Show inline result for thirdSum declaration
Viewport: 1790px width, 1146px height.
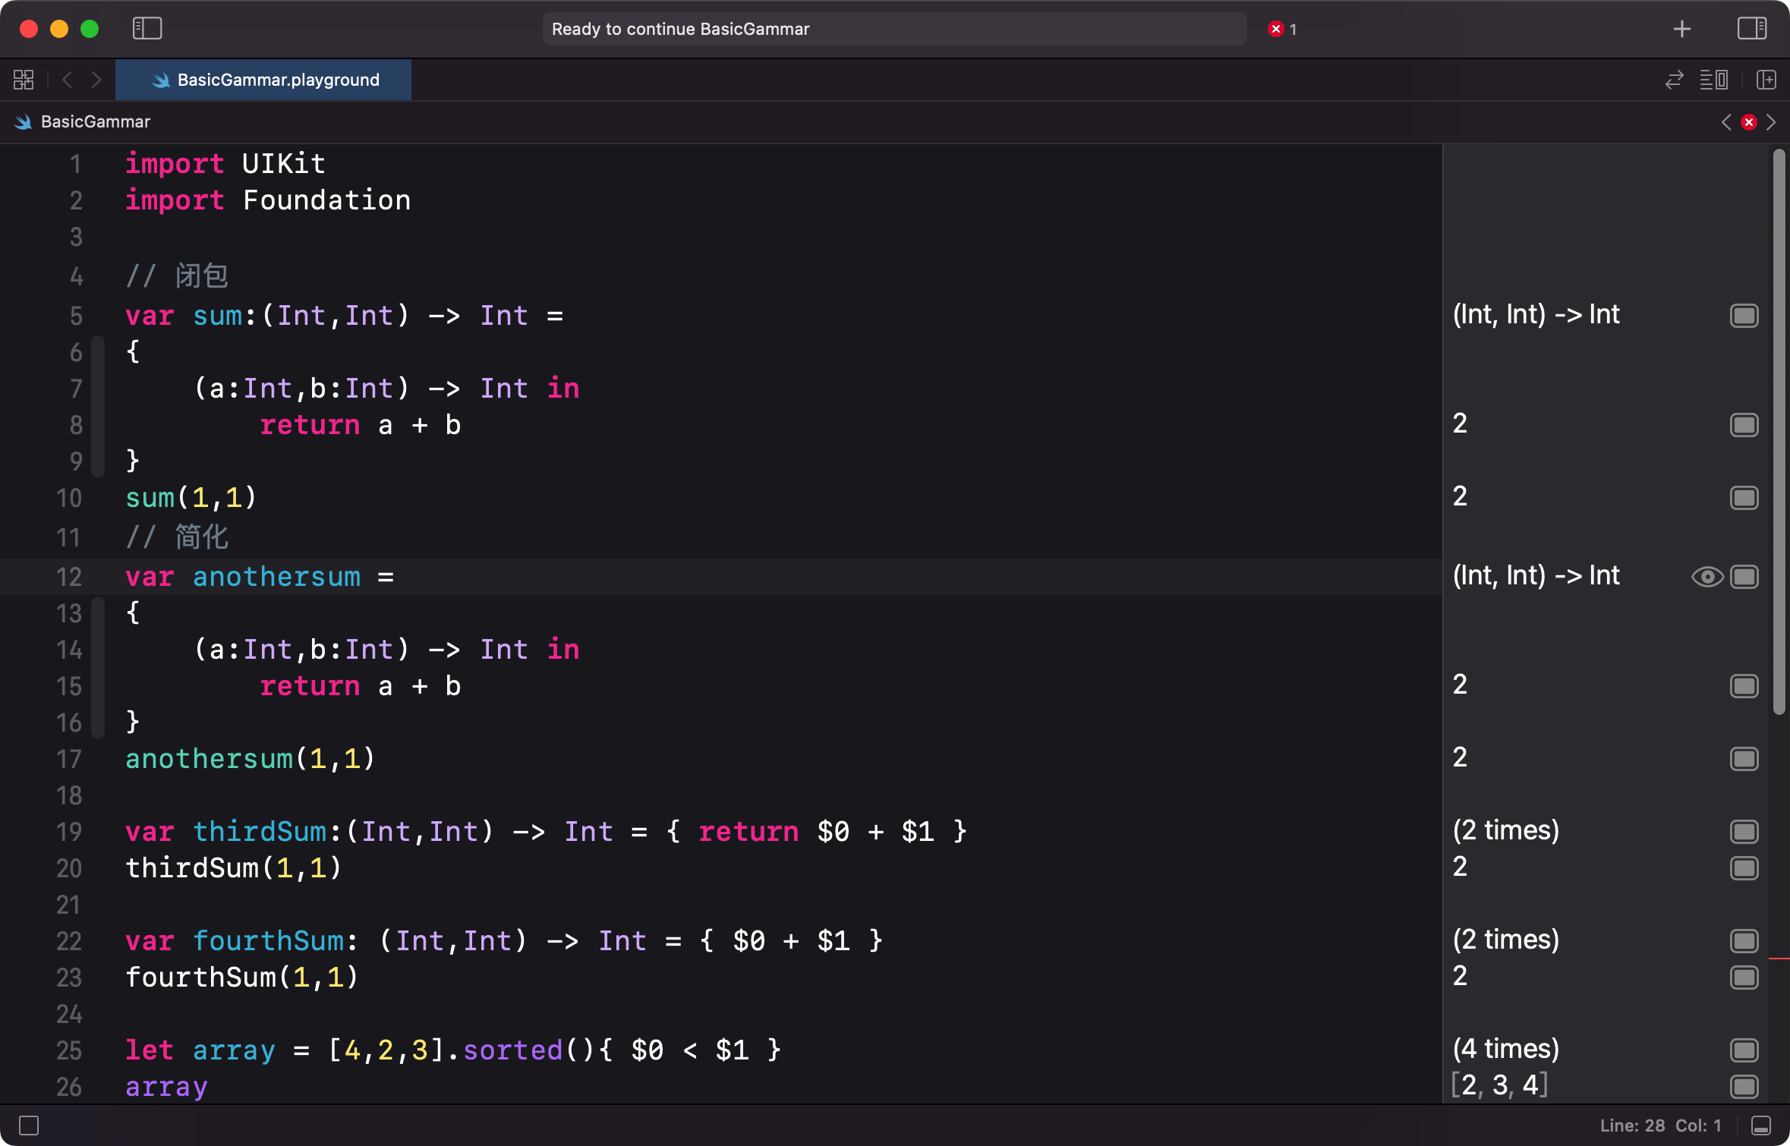coord(1744,832)
